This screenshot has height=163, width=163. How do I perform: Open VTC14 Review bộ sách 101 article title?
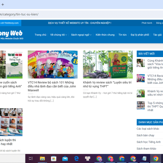(x=52, y=86)
